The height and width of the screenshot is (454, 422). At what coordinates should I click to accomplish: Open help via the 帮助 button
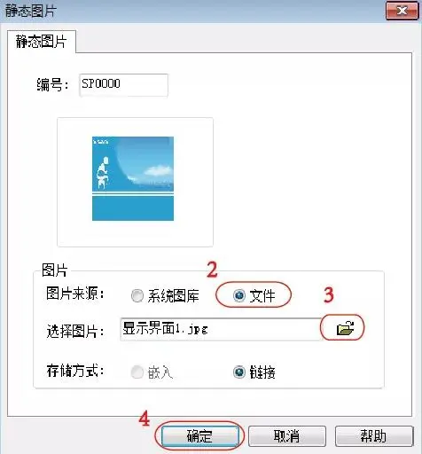[x=374, y=435]
